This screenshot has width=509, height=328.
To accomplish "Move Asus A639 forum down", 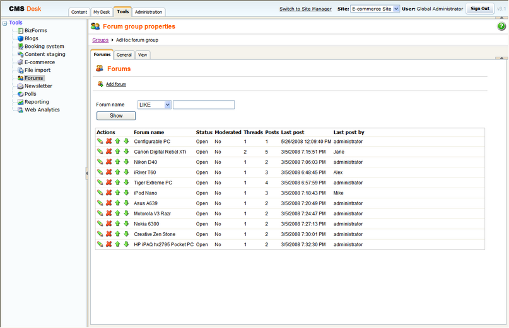I will pyautogui.click(x=126, y=203).
